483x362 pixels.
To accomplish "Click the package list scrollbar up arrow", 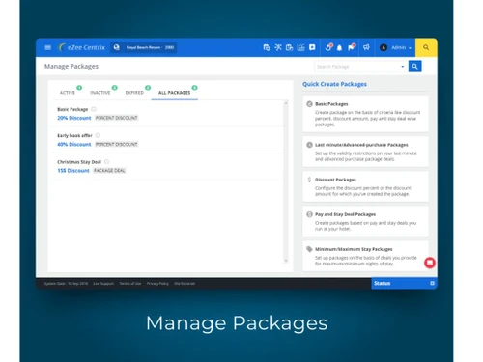I will click(286, 103).
